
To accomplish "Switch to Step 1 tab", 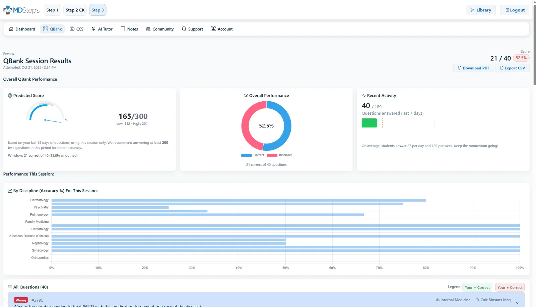I will 52,10.
